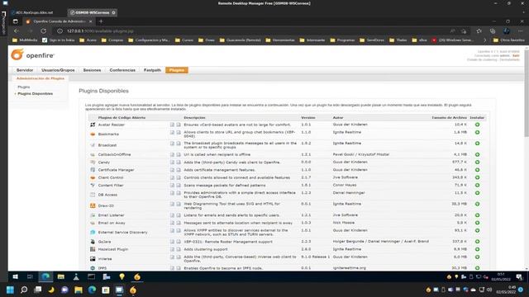The image size is (529, 297).
Task: Expand the bookmarks bar overflow chevron
Action: tap(485, 40)
